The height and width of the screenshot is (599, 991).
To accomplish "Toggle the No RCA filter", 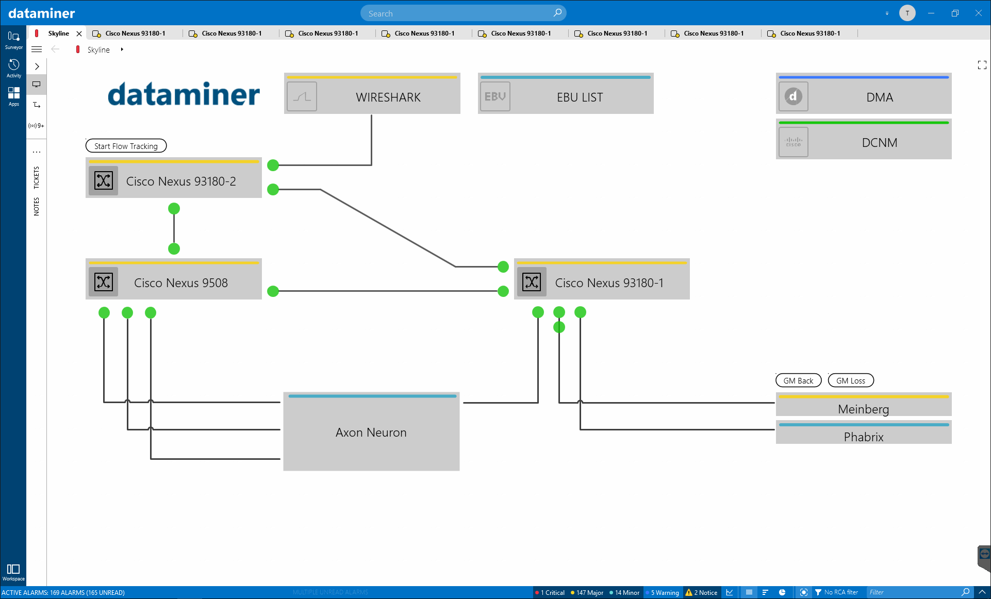I will click(836, 592).
